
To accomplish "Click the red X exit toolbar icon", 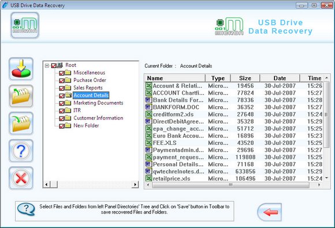I will point(21,178).
